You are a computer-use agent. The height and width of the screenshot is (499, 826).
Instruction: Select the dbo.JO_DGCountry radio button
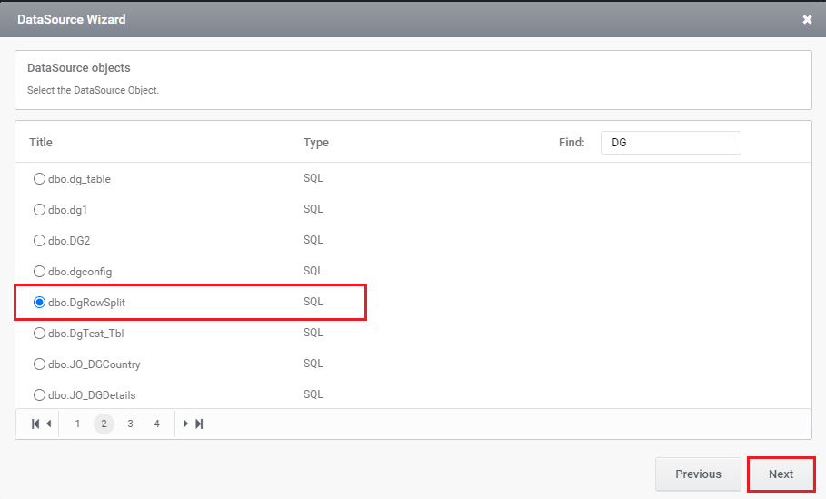click(39, 364)
